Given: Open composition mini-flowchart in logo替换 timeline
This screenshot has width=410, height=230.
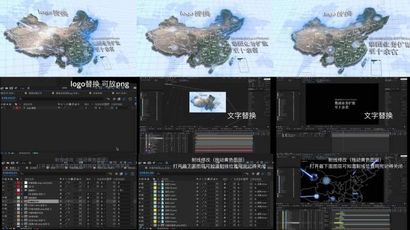Looking at the screenshot, I should (x=108, y=99).
